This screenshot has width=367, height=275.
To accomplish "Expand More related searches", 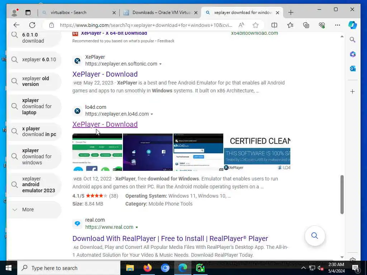I will click(x=35, y=209).
